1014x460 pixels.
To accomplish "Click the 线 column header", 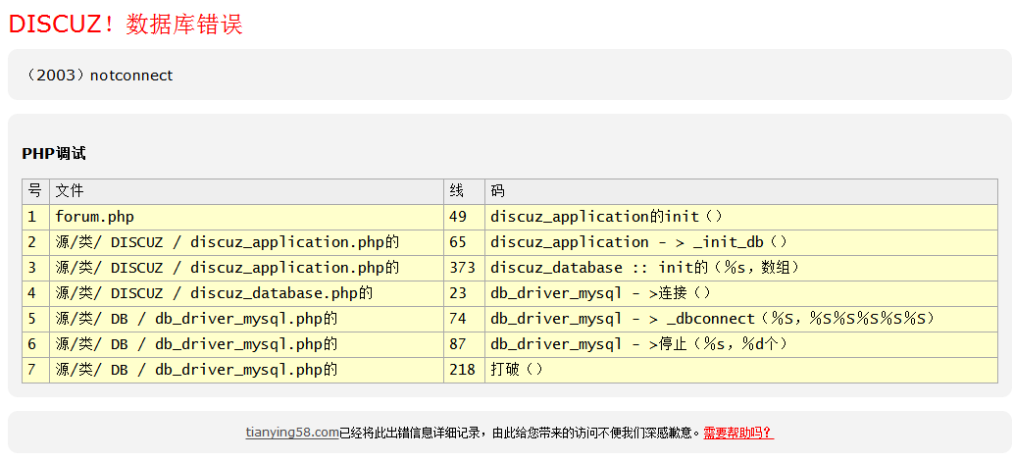I will [x=464, y=191].
